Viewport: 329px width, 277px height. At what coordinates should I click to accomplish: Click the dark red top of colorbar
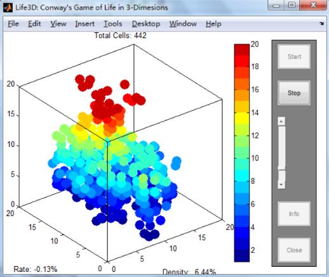click(241, 49)
